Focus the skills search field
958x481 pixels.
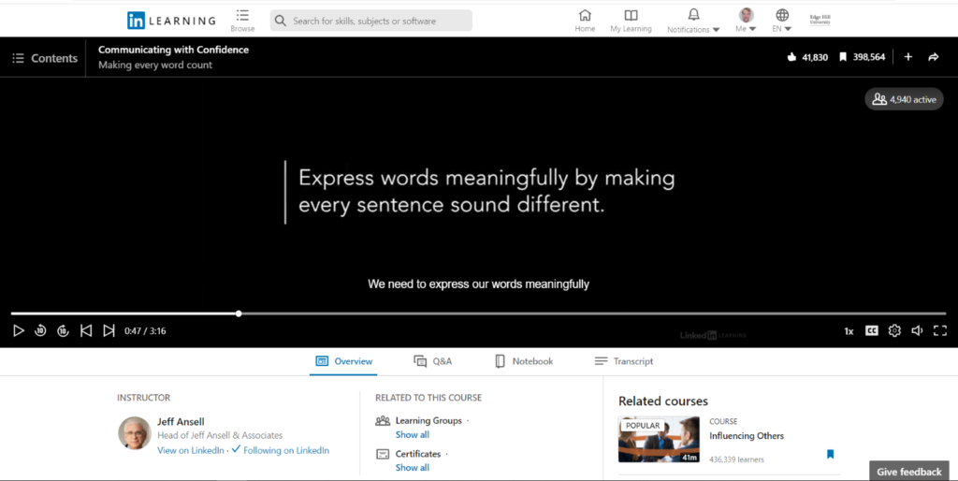pyautogui.click(x=370, y=21)
